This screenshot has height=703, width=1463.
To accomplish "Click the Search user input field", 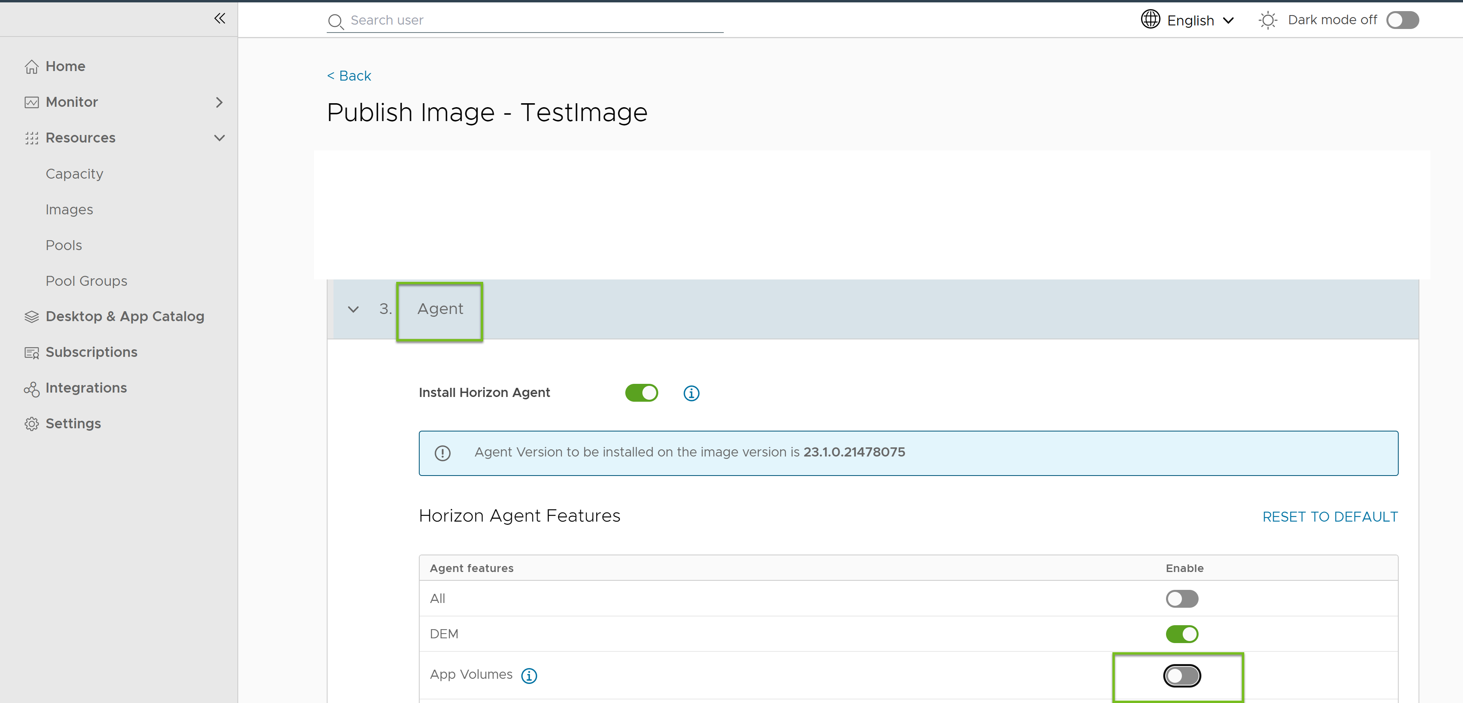I will pos(525,20).
